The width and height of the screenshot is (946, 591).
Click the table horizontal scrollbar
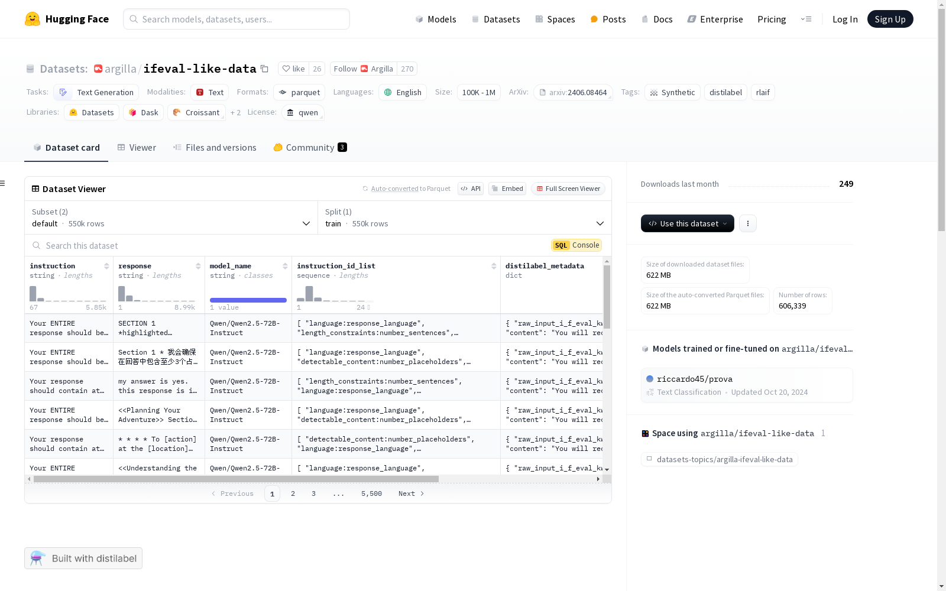point(236,479)
